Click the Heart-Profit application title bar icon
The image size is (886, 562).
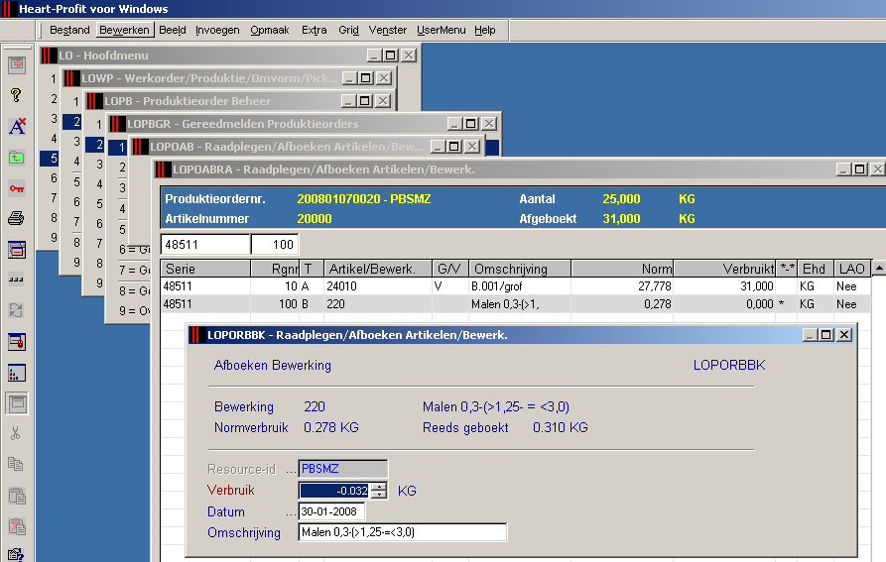(8, 9)
